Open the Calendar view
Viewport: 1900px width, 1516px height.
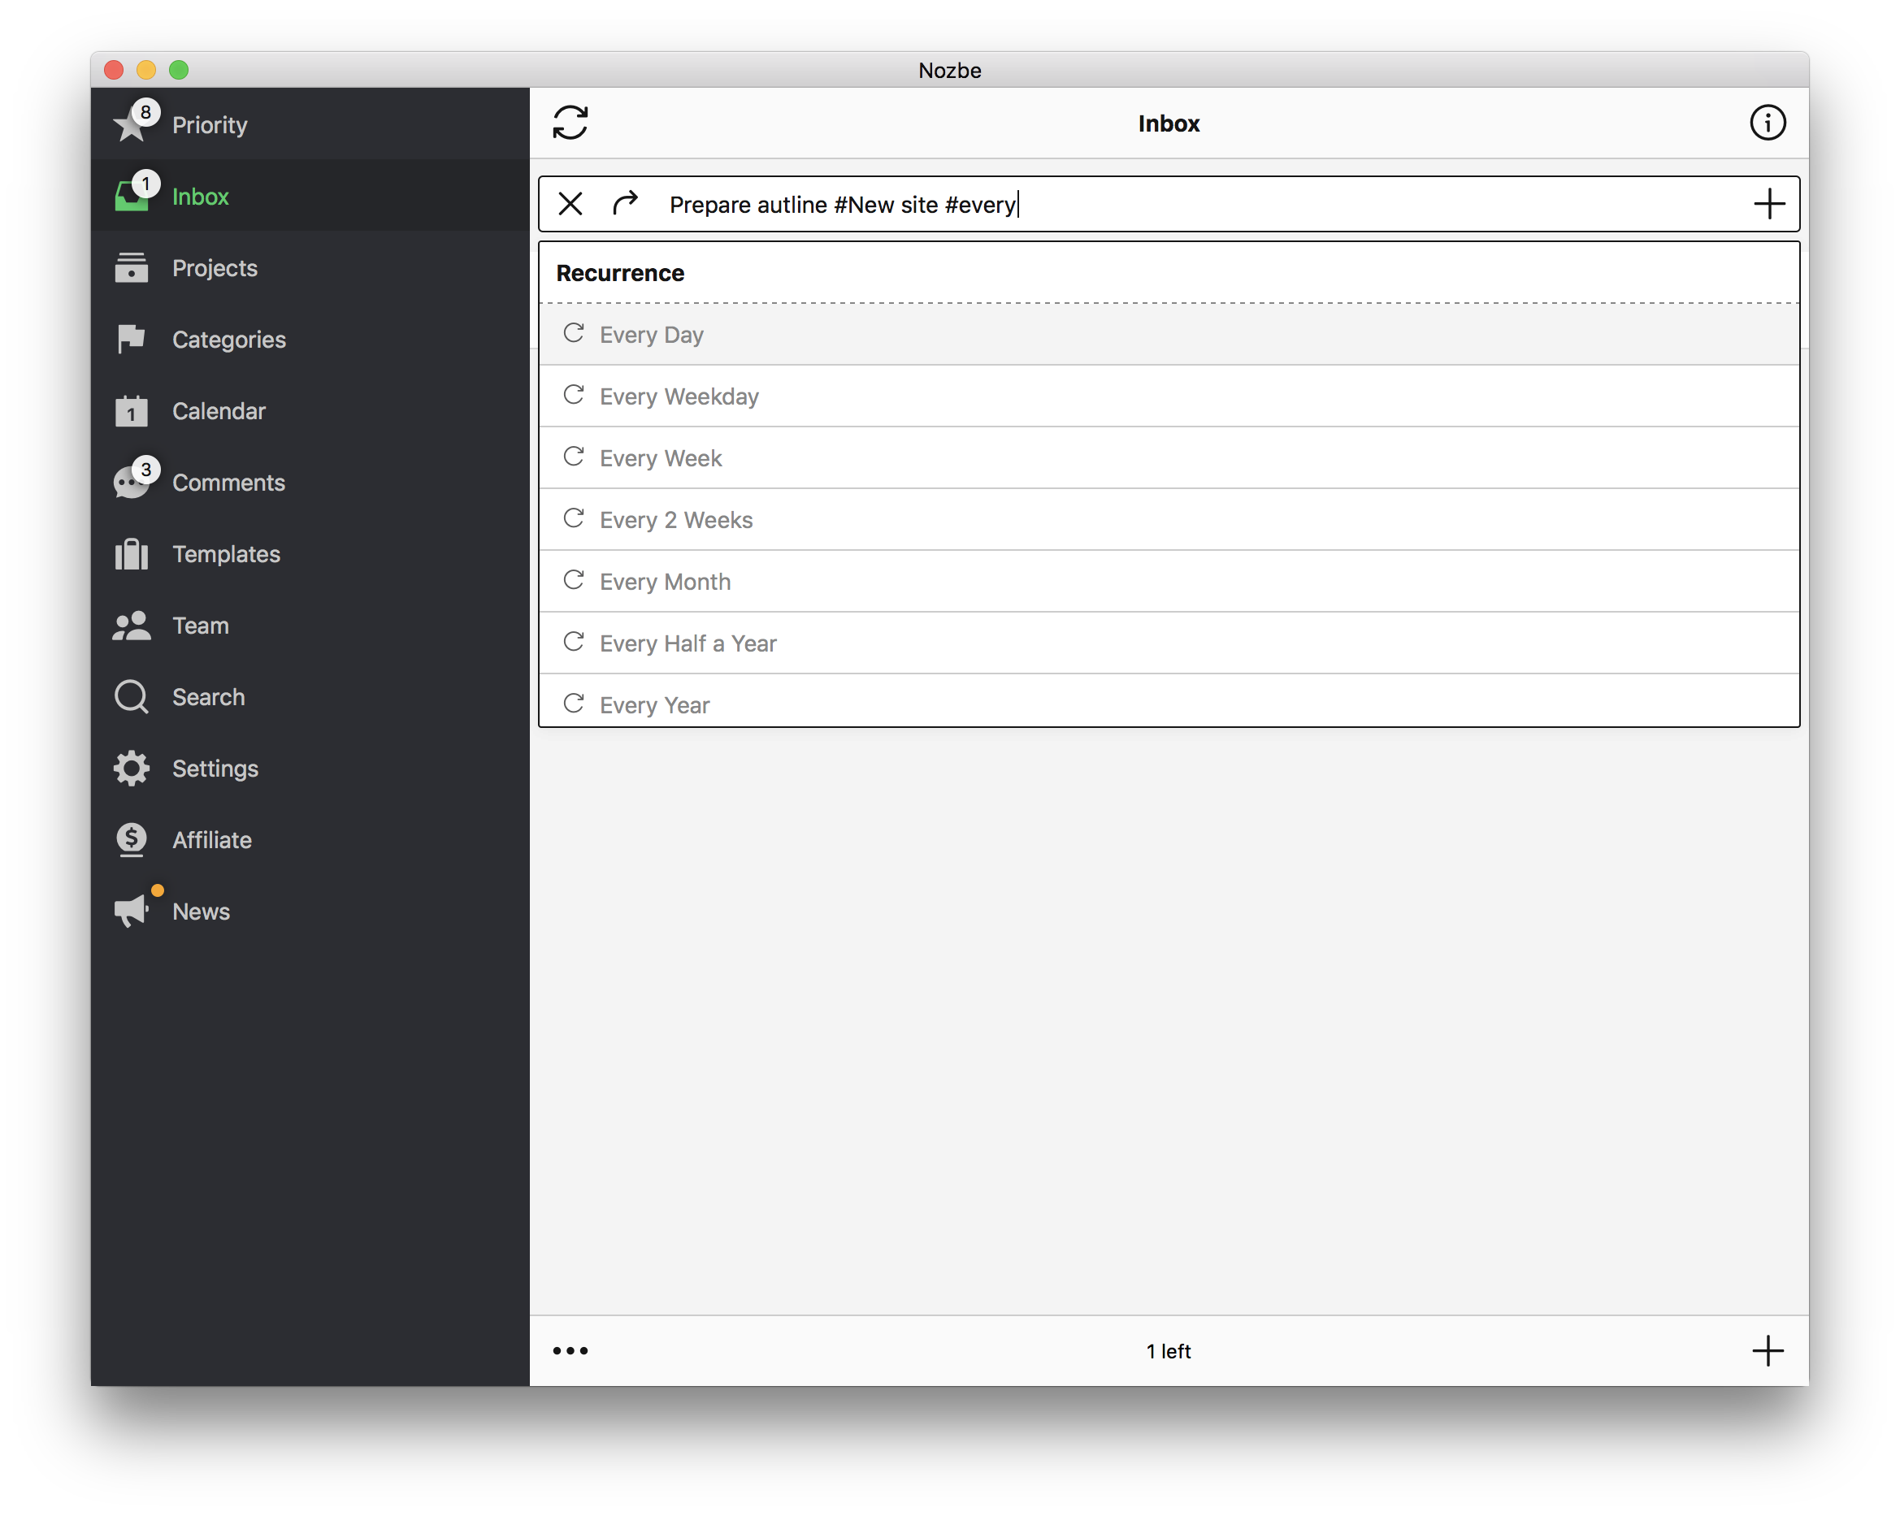click(218, 411)
